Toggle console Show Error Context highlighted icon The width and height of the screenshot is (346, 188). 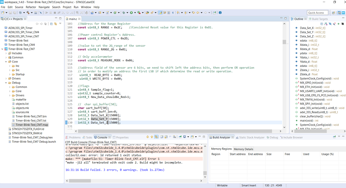coord(156,137)
